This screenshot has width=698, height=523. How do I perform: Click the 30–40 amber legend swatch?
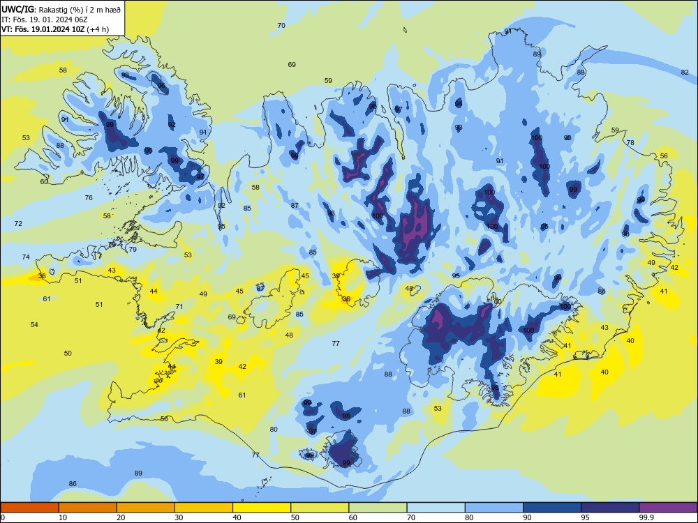pyautogui.click(x=204, y=508)
